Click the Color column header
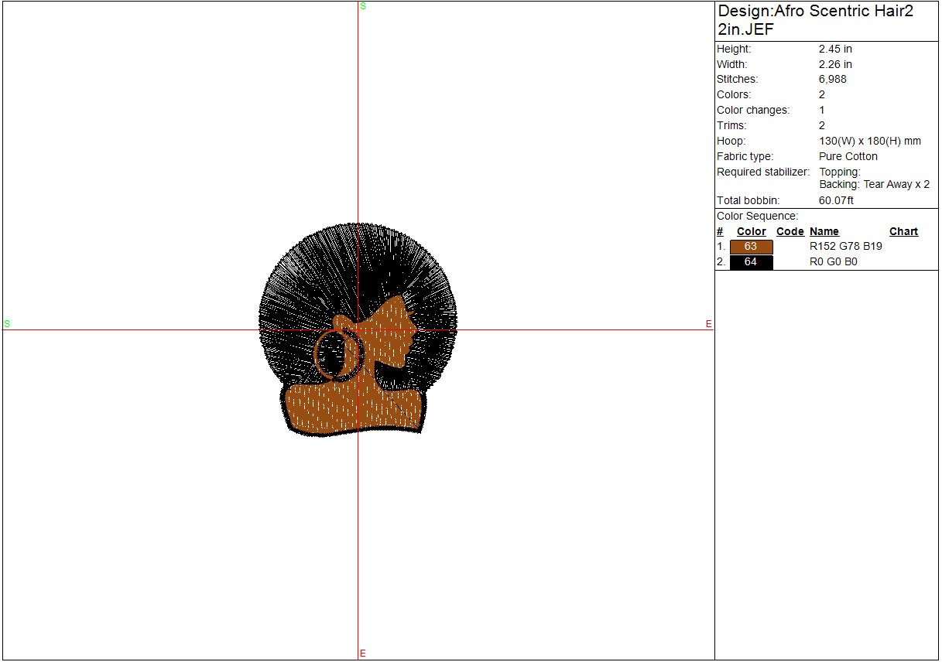The height and width of the screenshot is (662, 942). (751, 231)
